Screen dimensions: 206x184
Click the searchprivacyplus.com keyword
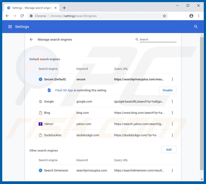coord(92,170)
